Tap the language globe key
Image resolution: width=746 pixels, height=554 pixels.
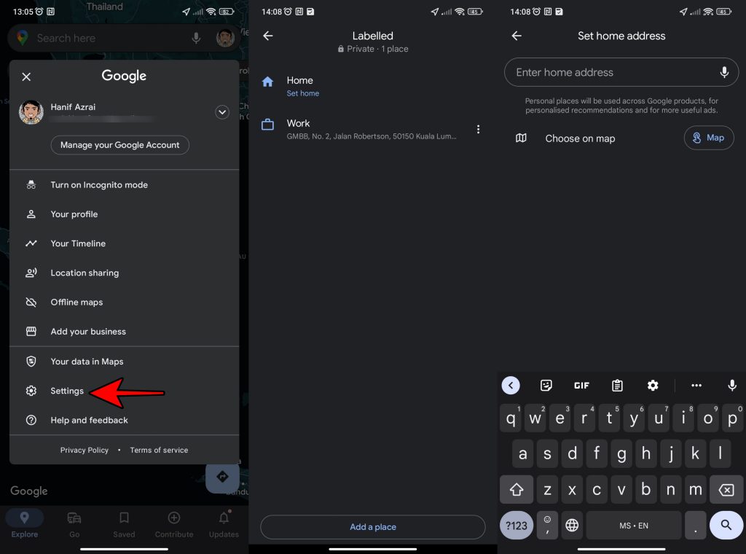[x=572, y=526]
